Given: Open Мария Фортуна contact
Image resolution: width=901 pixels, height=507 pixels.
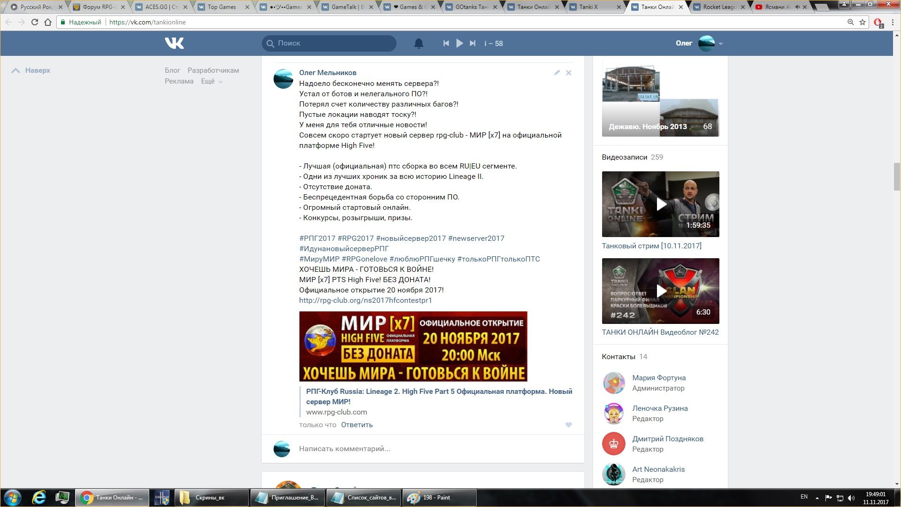Looking at the screenshot, I should (x=659, y=378).
